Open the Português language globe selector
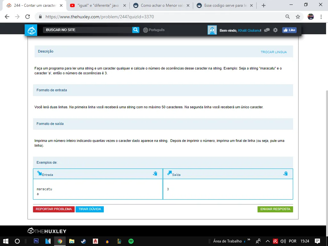This screenshot has width=328, height=246. [154, 30]
